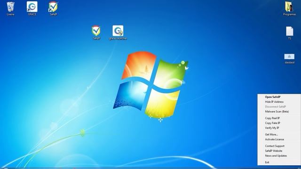Select the Programas folder icon
The height and width of the screenshot is (169, 301).
pos(290,8)
